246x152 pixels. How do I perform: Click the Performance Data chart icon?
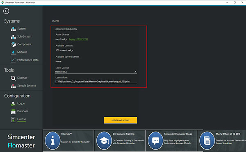[x=13, y=60]
